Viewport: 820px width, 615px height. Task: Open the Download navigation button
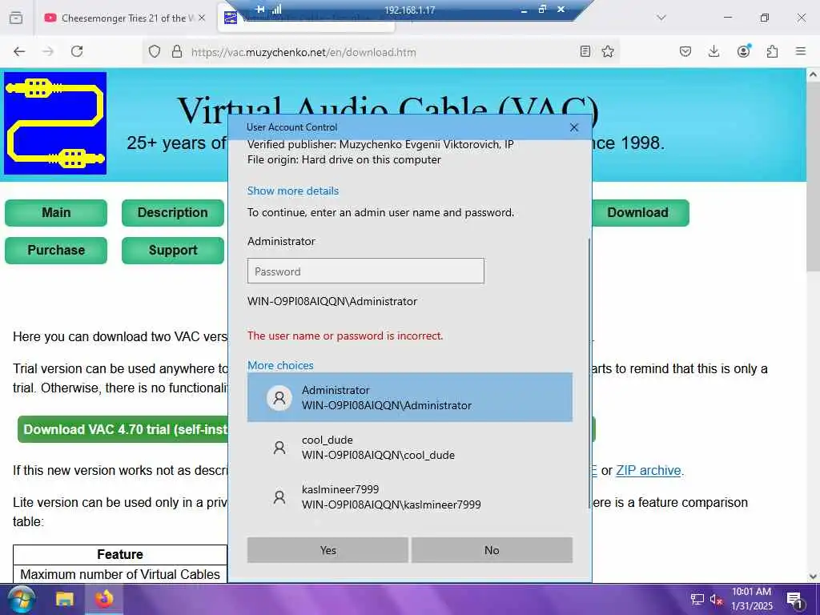[640, 213]
